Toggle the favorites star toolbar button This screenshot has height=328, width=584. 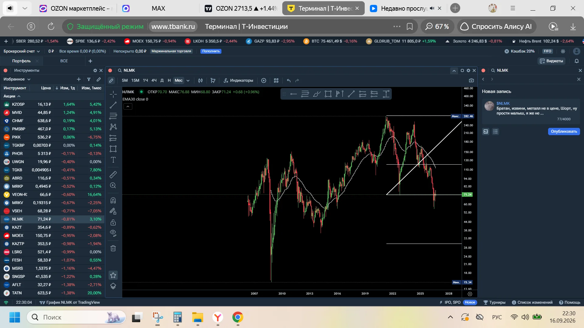[113, 275]
